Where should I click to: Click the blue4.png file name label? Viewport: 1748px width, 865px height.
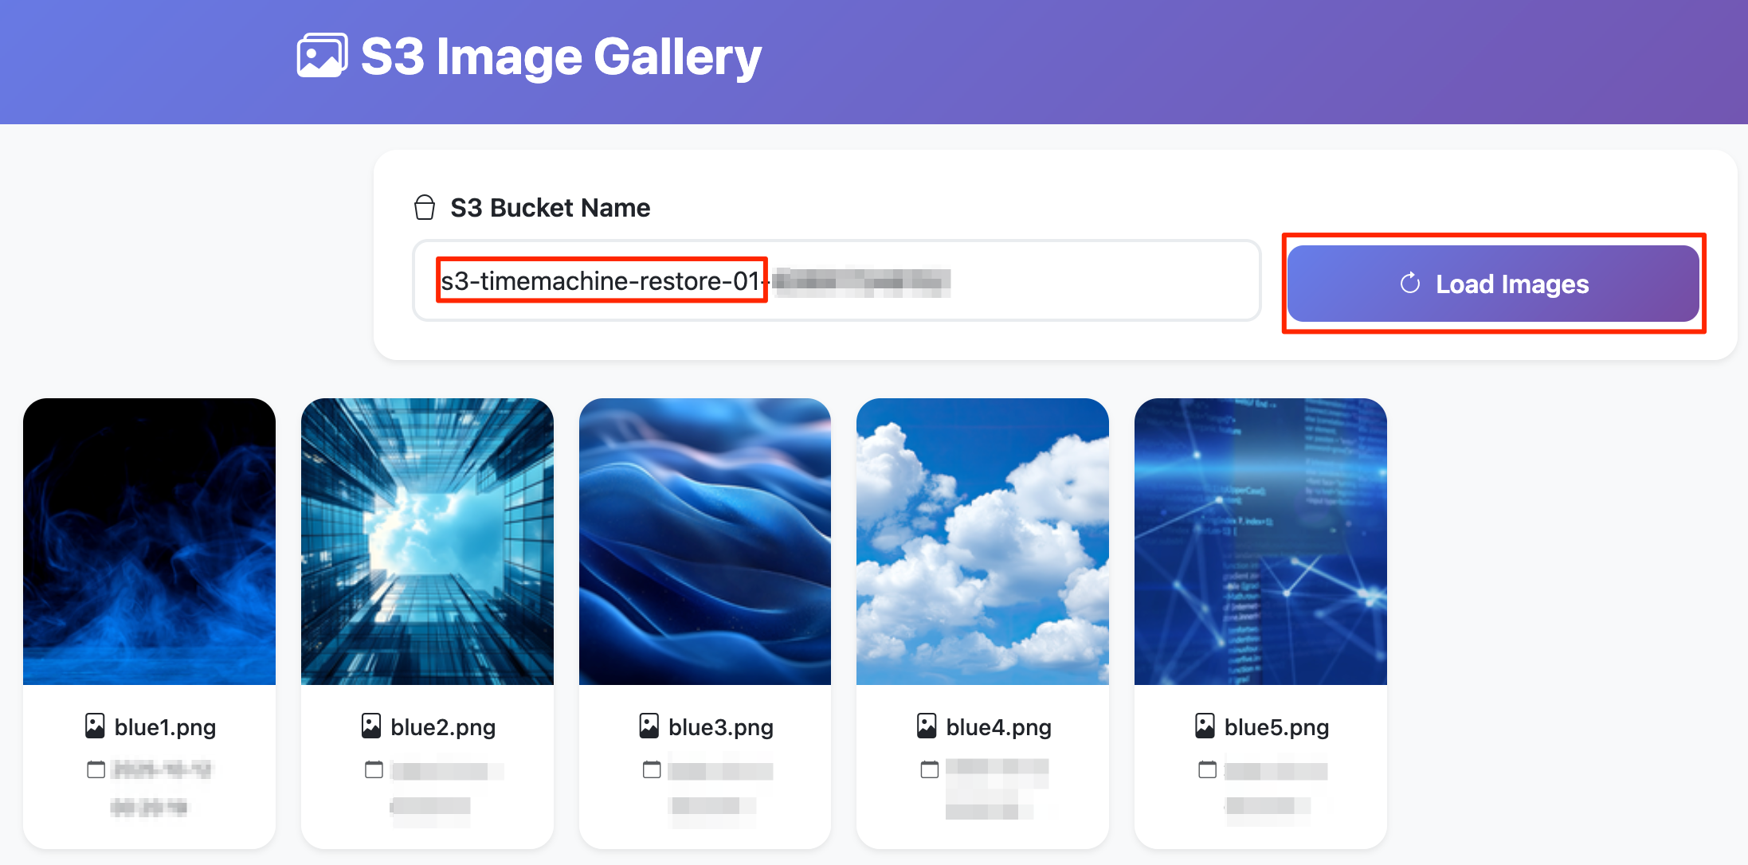tap(998, 727)
